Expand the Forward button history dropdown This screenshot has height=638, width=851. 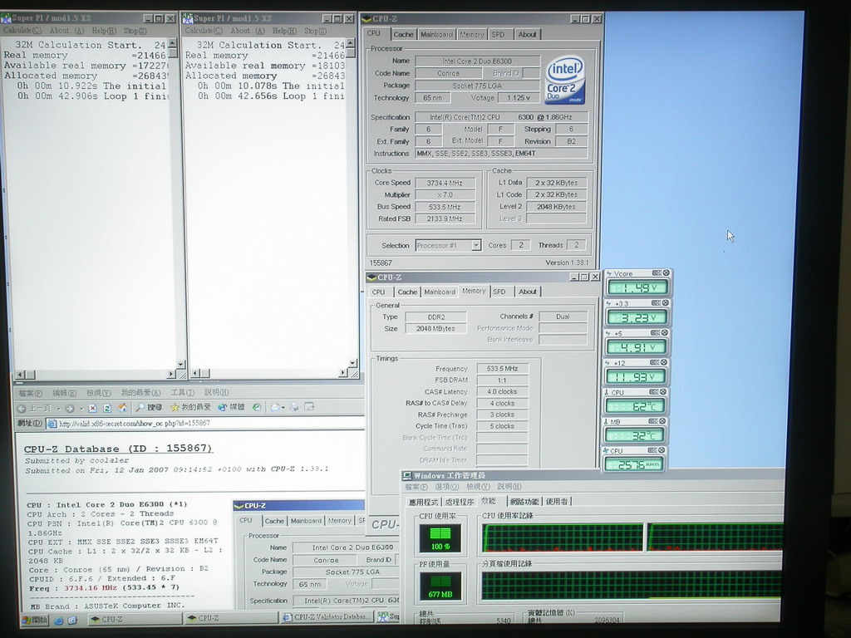81,409
